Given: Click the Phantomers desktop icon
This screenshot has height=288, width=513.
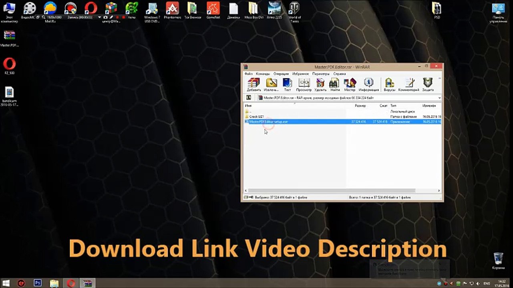Looking at the screenshot, I should [x=173, y=10].
